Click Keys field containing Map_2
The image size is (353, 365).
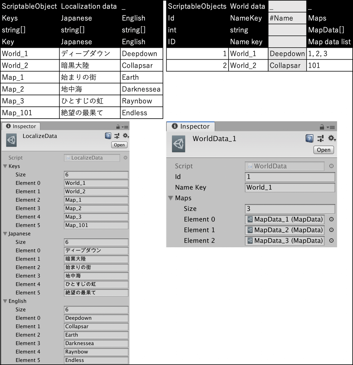(96, 208)
